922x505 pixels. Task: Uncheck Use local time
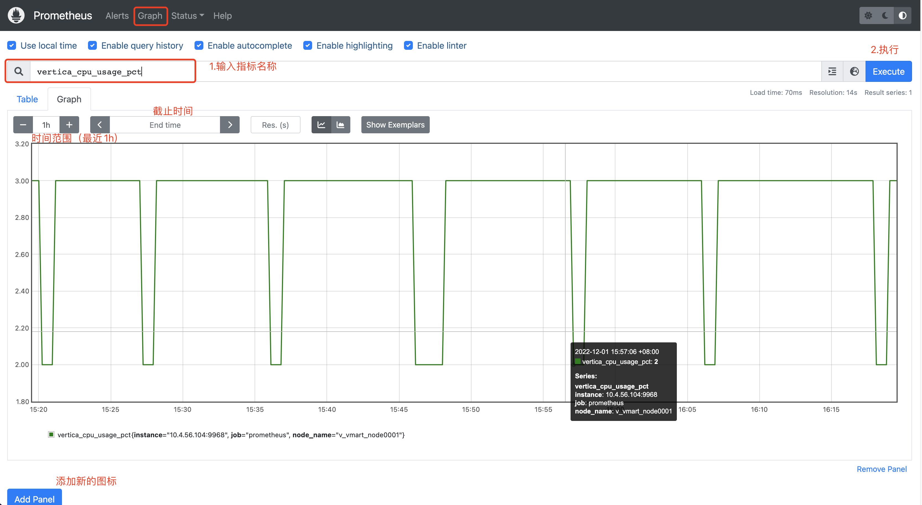pos(12,45)
